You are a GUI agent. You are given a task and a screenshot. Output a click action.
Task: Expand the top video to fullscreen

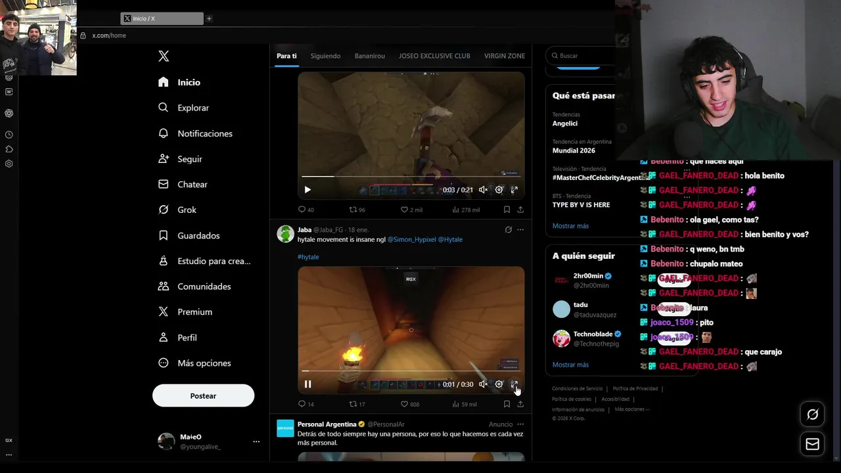pos(514,190)
